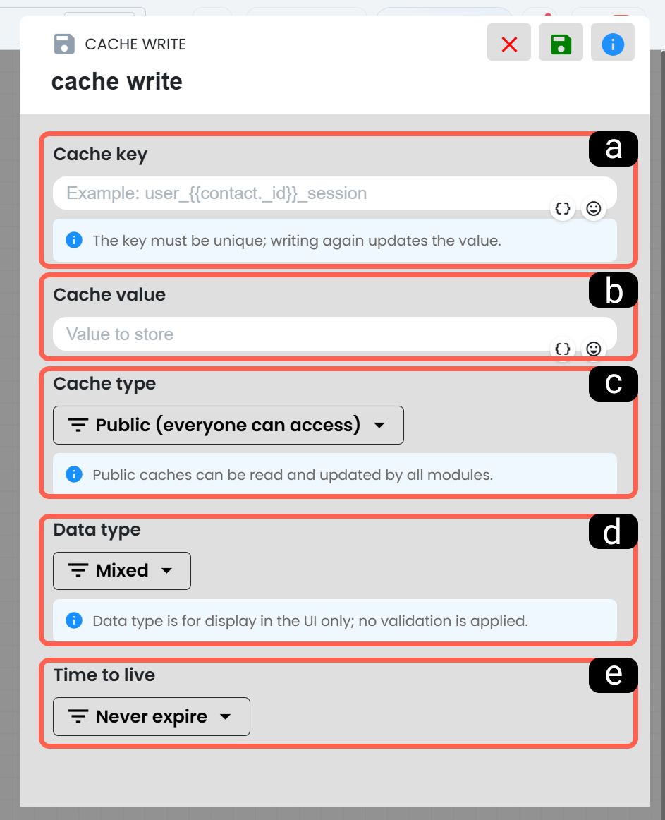Click info icon beside public caches note

pos(74,474)
